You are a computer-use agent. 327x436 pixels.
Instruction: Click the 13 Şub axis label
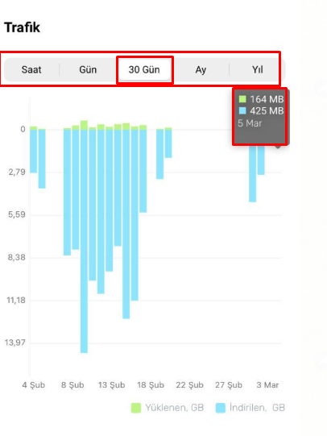pyautogui.click(x=111, y=385)
